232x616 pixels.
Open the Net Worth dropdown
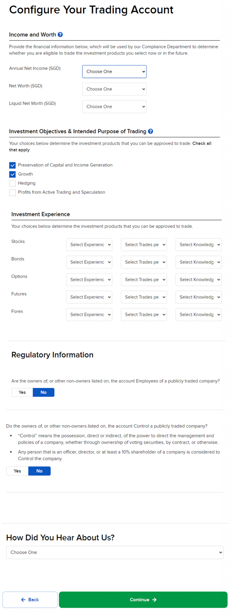pyautogui.click(x=114, y=89)
